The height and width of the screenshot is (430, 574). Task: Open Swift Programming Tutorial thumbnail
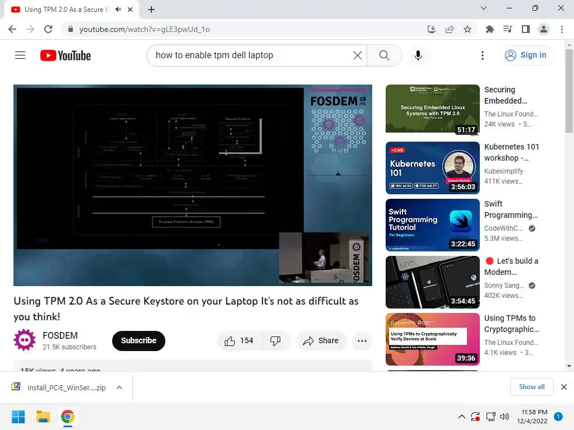[433, 225]
